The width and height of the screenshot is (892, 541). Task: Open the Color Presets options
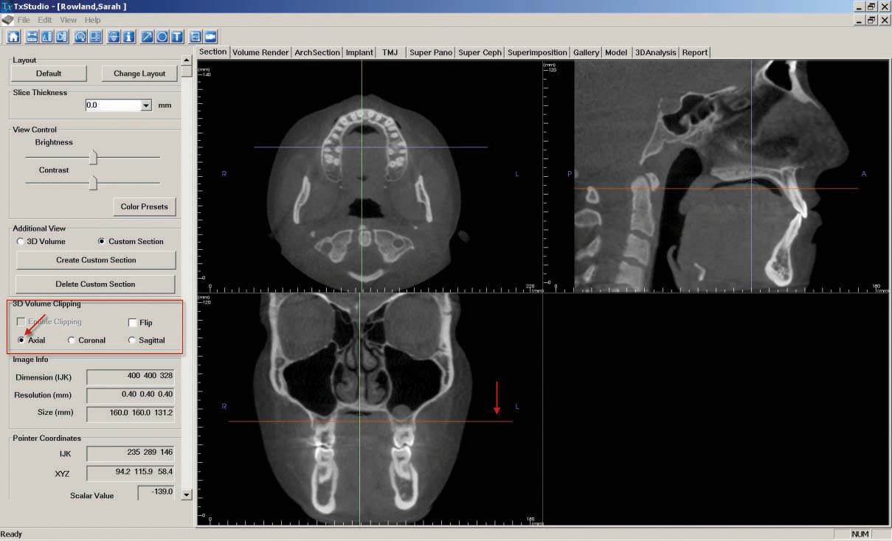pyautogui.click(x=144, y=206)
